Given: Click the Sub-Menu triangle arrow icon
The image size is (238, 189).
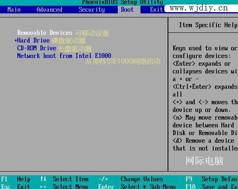Looking at the screenshot, I should (145, 187).
